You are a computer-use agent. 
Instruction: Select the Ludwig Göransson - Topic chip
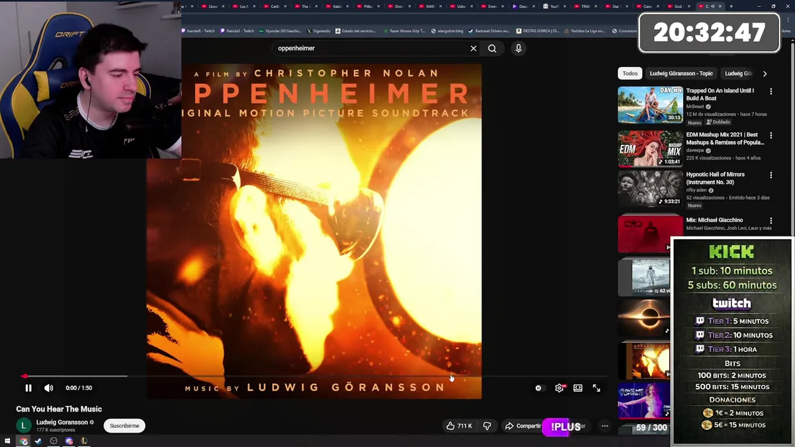(x=681, y=73)
